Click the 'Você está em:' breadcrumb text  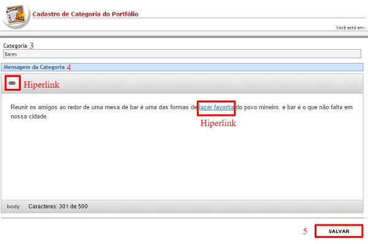[x=351, y=28]
